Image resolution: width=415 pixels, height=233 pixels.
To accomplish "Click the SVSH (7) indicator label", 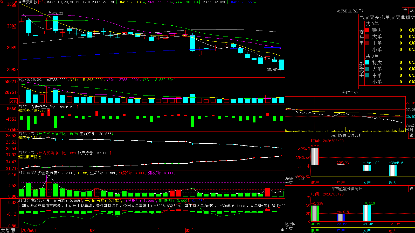I will [26, 153].
